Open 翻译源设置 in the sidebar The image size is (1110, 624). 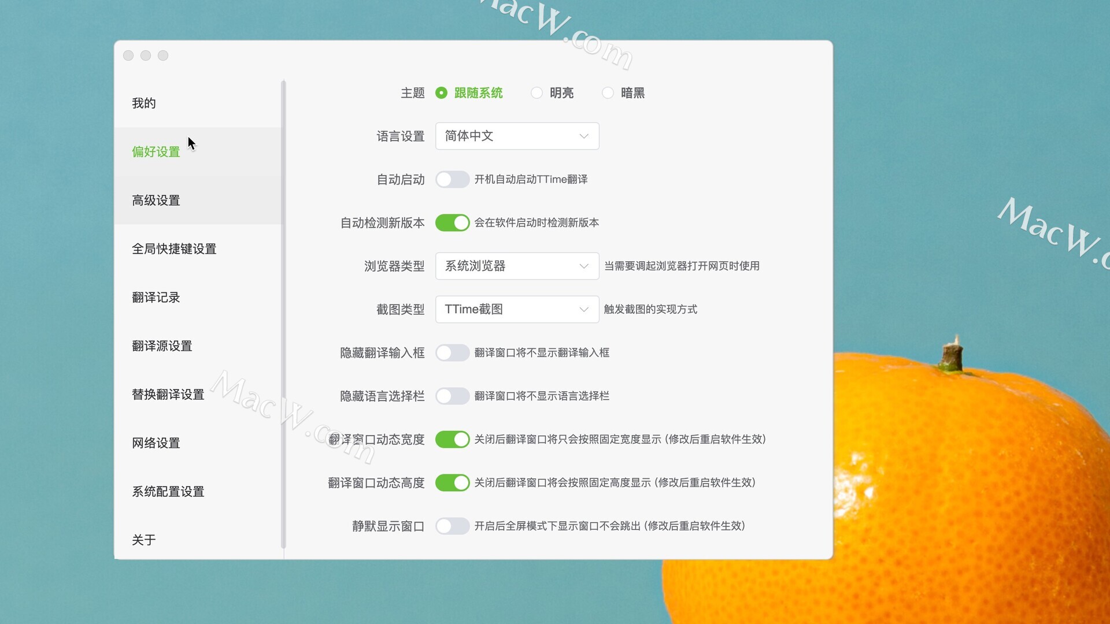tap(197, 346)
